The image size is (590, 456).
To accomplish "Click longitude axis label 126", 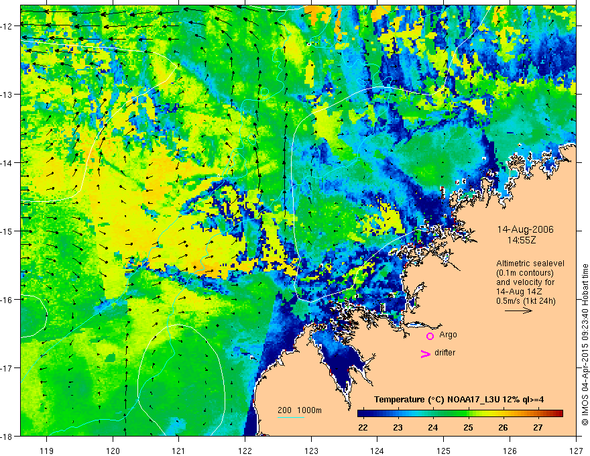I will [510, 451].
